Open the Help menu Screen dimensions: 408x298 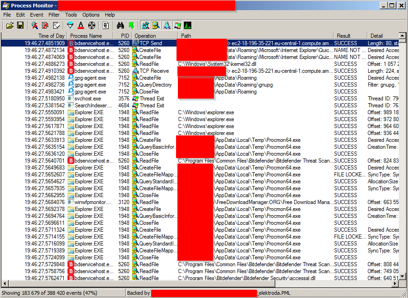[x=110, y=15]
